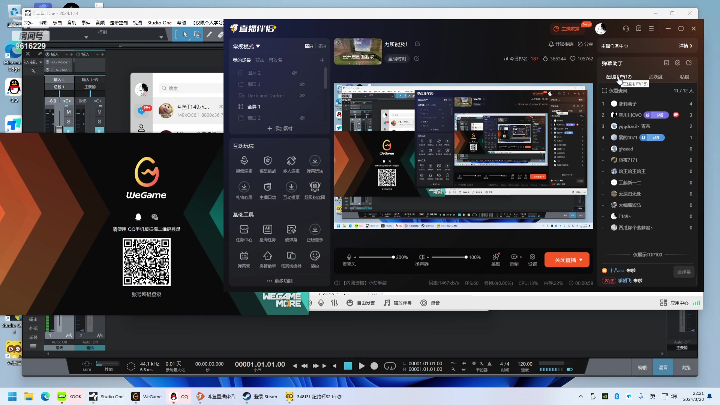Open 弹幕秀 danmaku show tool
This screenshot has width=720, height=405.
tap(244, 259)
